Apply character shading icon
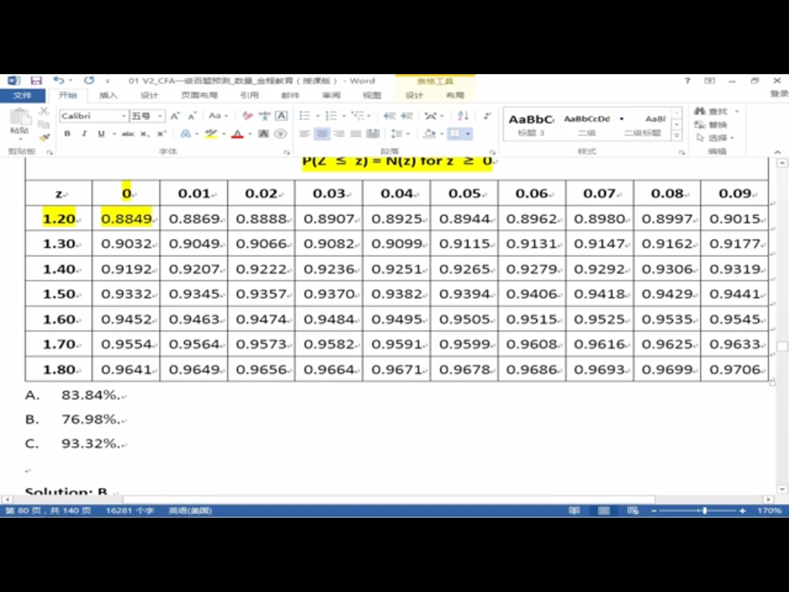Image resolution: width=789 pixels, height=592 pixels. pos(264,134)
